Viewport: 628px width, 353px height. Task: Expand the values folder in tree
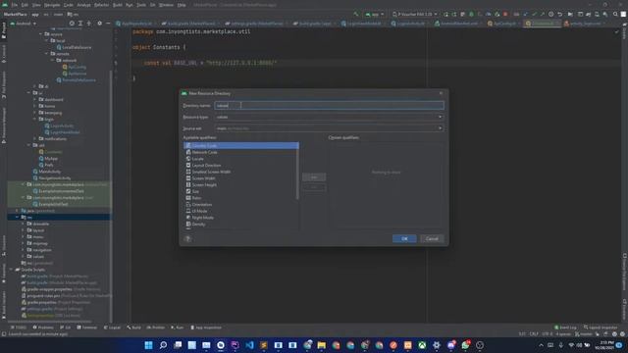coord(23,257)
